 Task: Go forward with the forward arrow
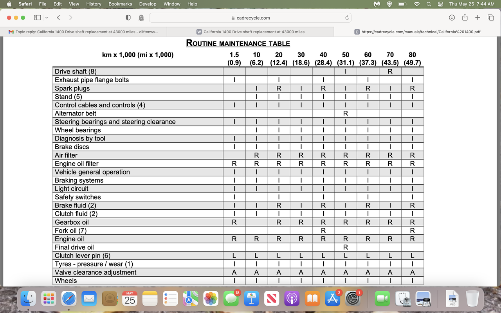click(70, 18)
